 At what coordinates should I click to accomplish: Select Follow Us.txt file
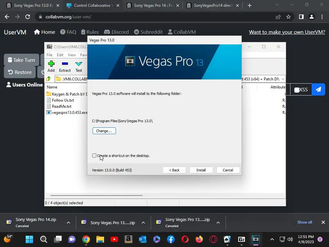point(60,100)
